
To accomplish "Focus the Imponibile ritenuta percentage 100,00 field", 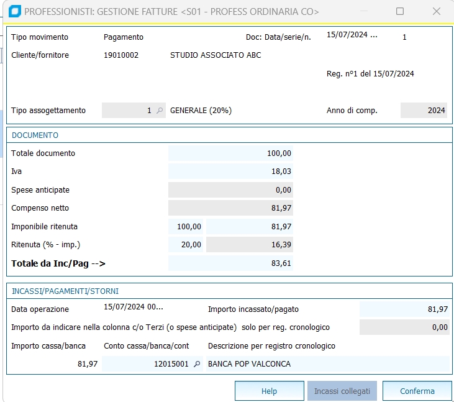I will tap(186, 227).
